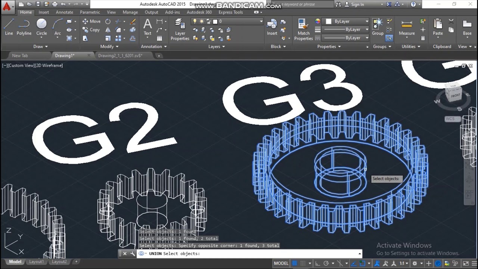Open the linetype ByLayer dropdown
Screen dimensions: 478x269
click(x=346, y=38)
